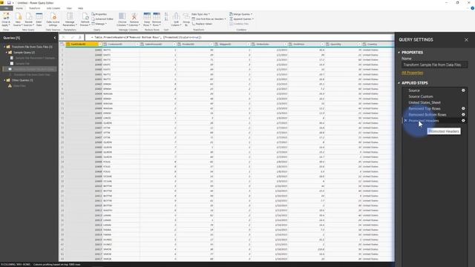Delete the Promoted Headers step with X icon
This screenshot has width=475, height=267.
(406, 120)
